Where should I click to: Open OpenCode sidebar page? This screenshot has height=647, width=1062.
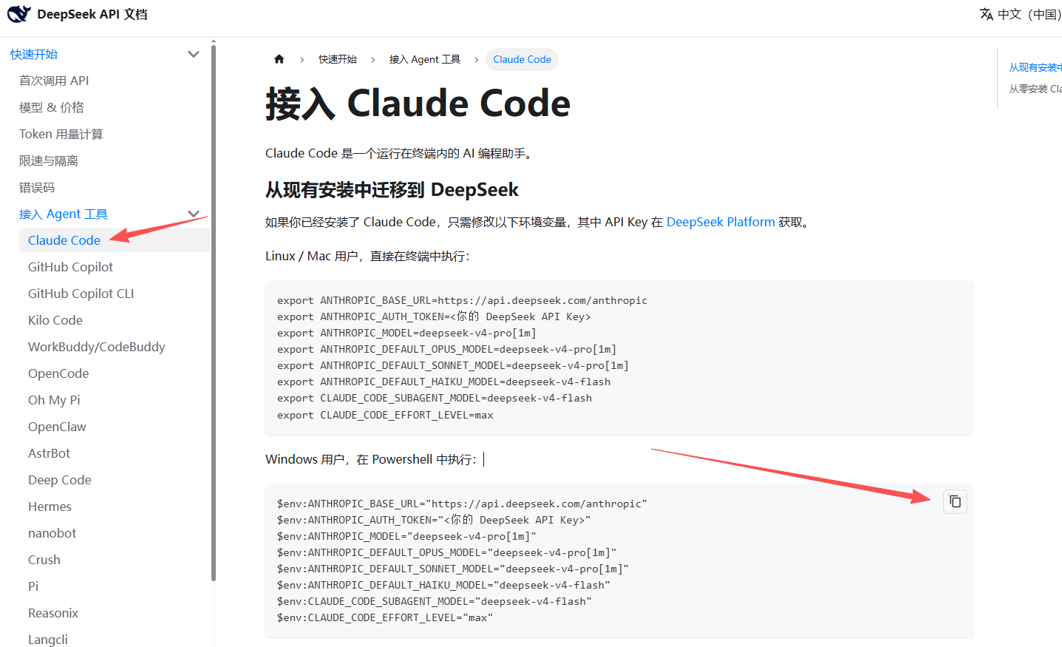tap(58, 373)
